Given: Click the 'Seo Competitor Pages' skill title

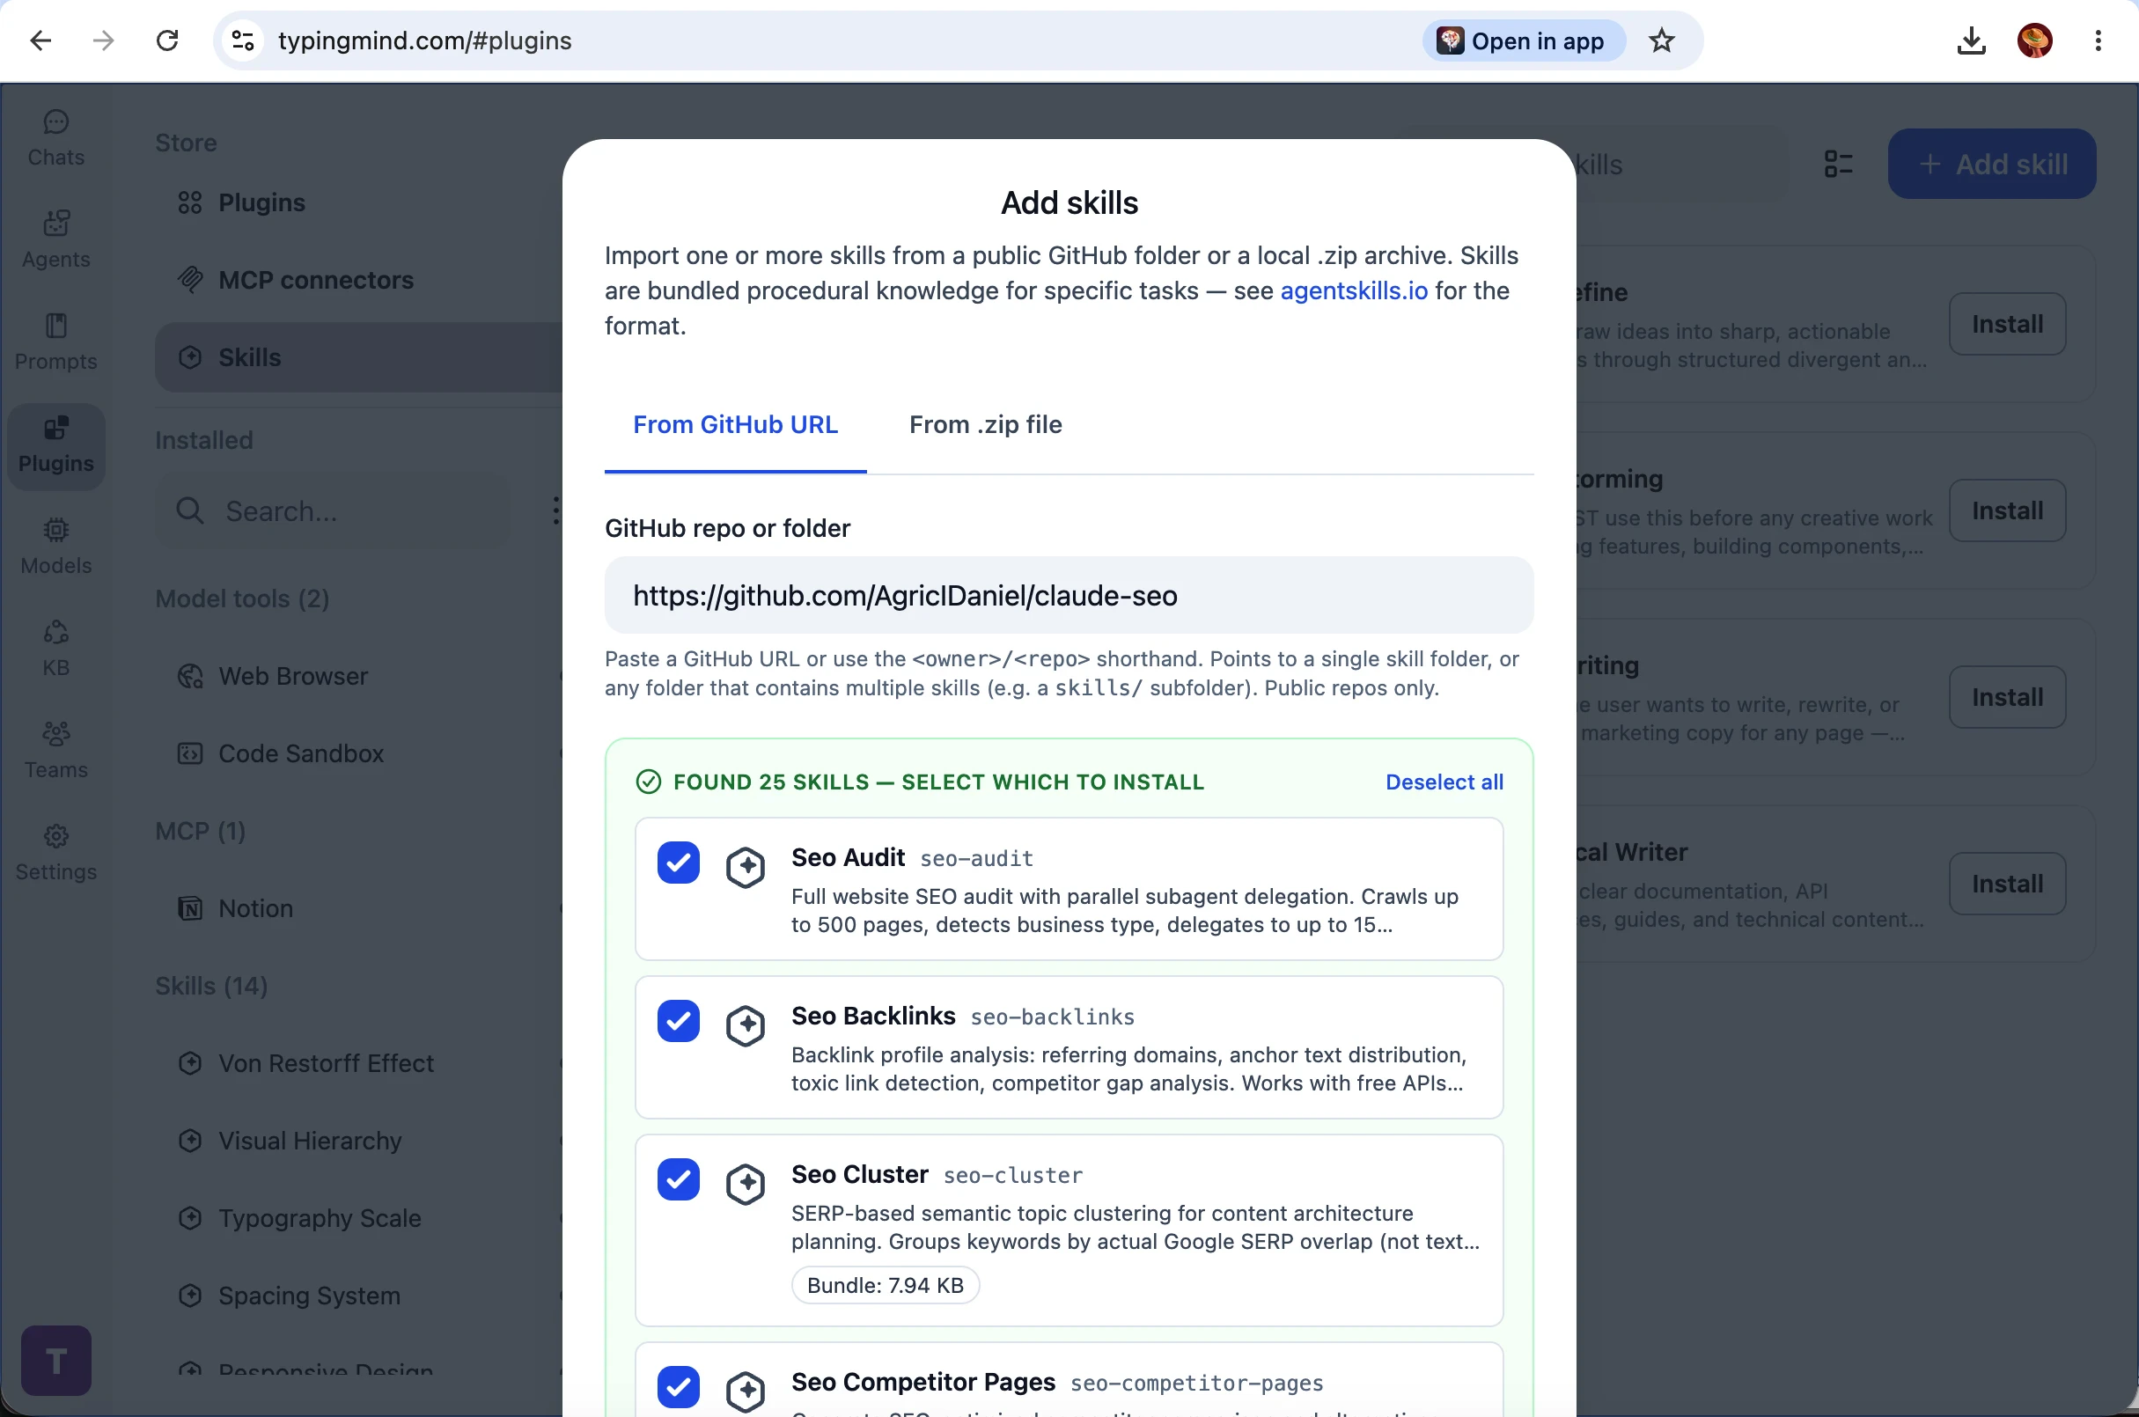Looking at the screenshot, I should pos(922,1383).
